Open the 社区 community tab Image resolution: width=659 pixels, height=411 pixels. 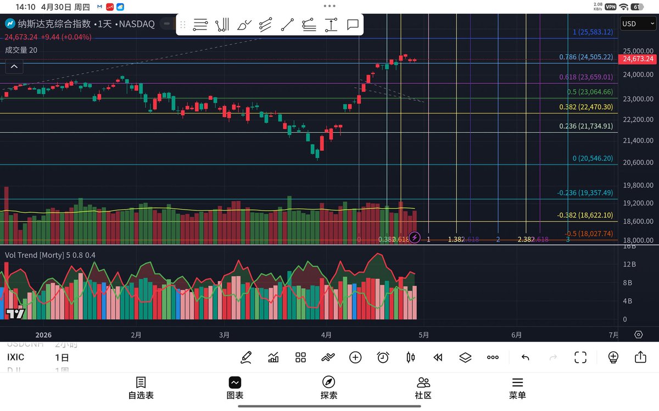(423, 387)
